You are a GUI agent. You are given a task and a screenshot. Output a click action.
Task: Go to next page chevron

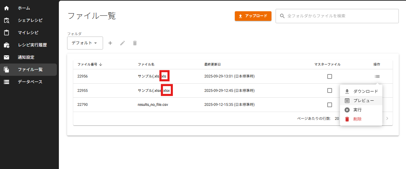coord(388,118)
